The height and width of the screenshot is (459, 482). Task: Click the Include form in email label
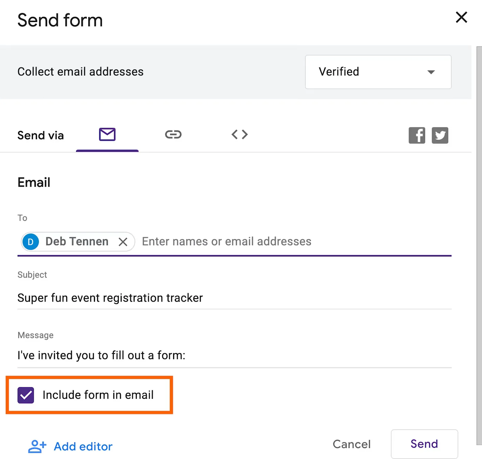98,395
